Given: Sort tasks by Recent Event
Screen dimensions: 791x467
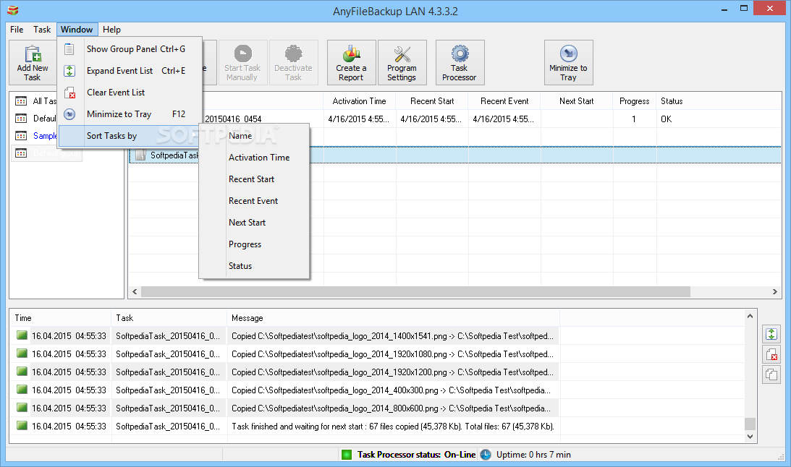Looking at the screenshot, I should click(254, 201).
